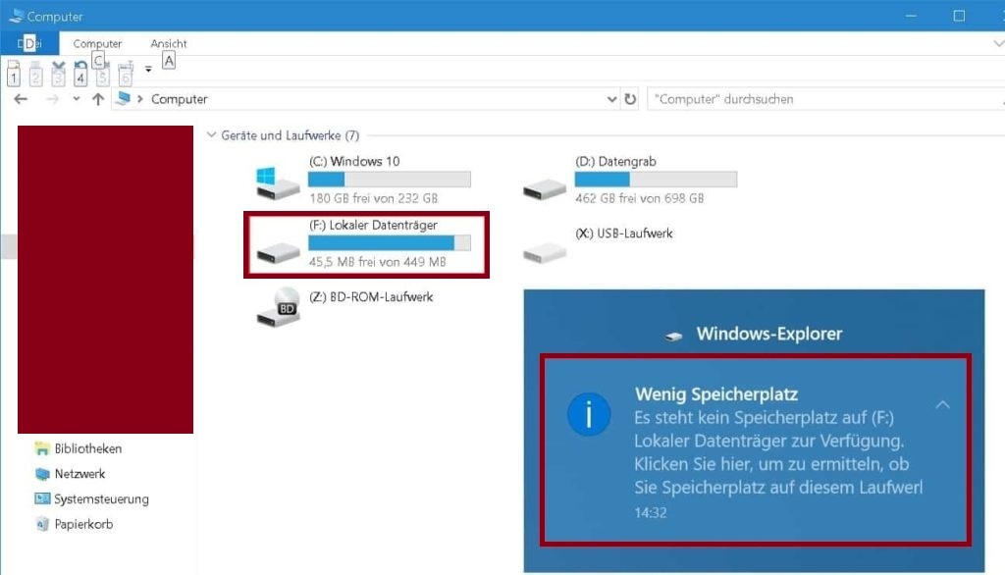Collapse the Geräte und Laufwerke group

(212, 135)
